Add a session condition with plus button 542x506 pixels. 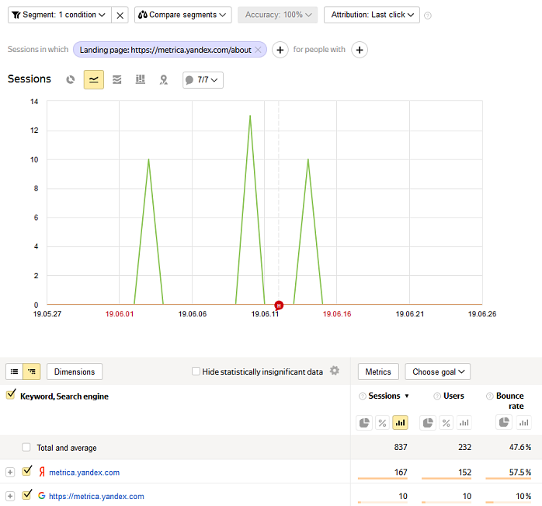click(x=280, y=50)
